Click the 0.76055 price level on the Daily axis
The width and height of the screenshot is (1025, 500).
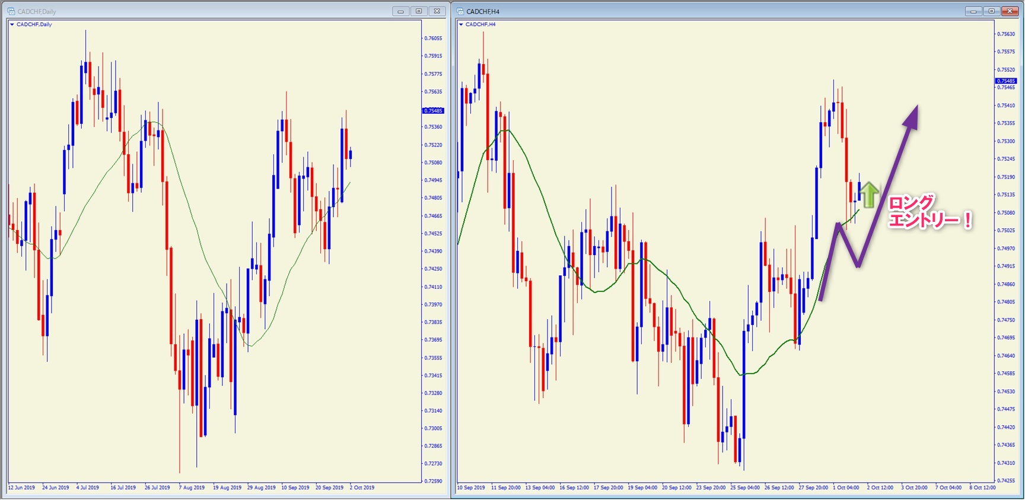[433, 39]
